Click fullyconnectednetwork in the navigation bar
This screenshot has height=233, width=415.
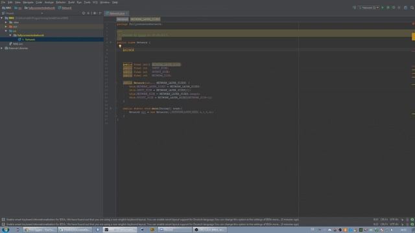[x=40, y=8]
